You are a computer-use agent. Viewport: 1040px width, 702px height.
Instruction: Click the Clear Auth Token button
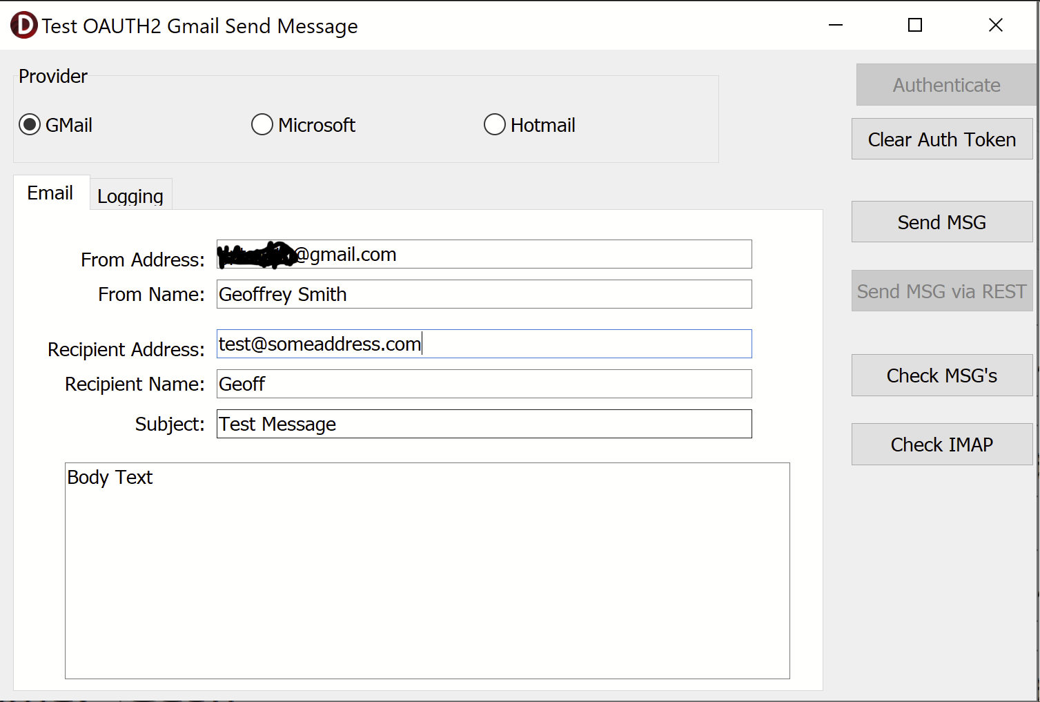pyautogui.click(x=942, y=139)
